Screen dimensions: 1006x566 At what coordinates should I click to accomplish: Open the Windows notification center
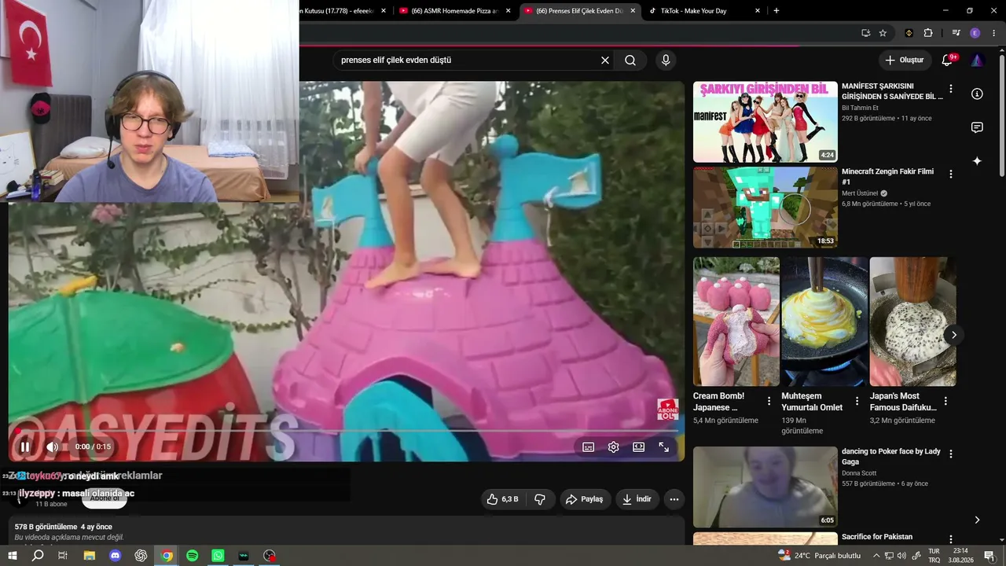point(989,556)
